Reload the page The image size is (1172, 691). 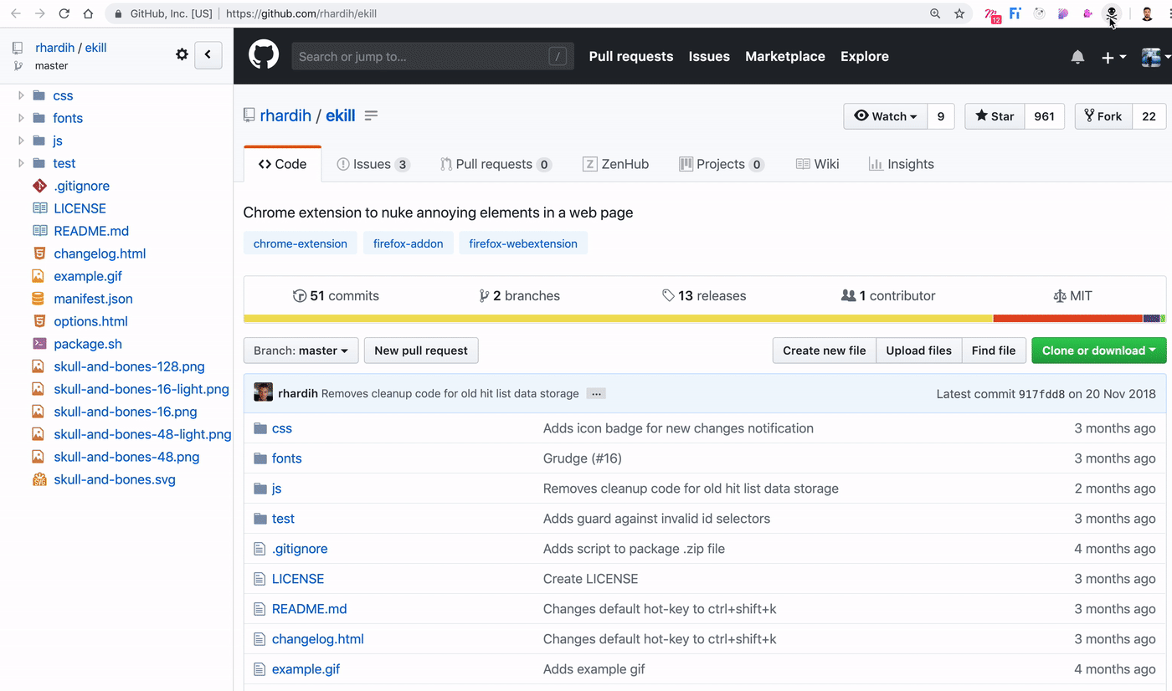[x=64, y=13]
